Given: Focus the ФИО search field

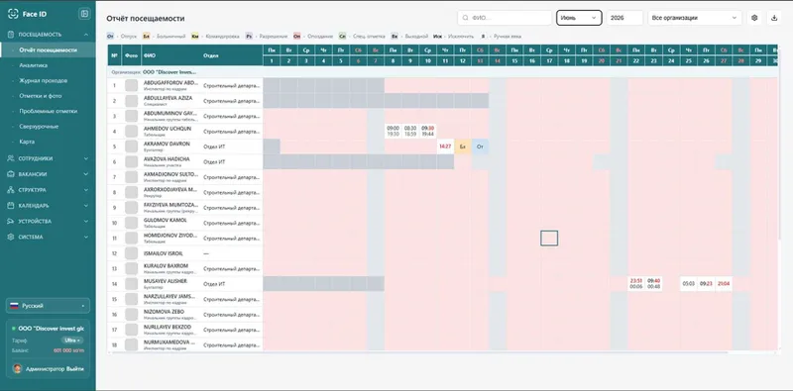Looking at the screenshot, I should pos(505,18).
